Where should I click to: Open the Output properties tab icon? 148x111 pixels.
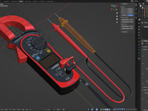[x=139, y=30]
